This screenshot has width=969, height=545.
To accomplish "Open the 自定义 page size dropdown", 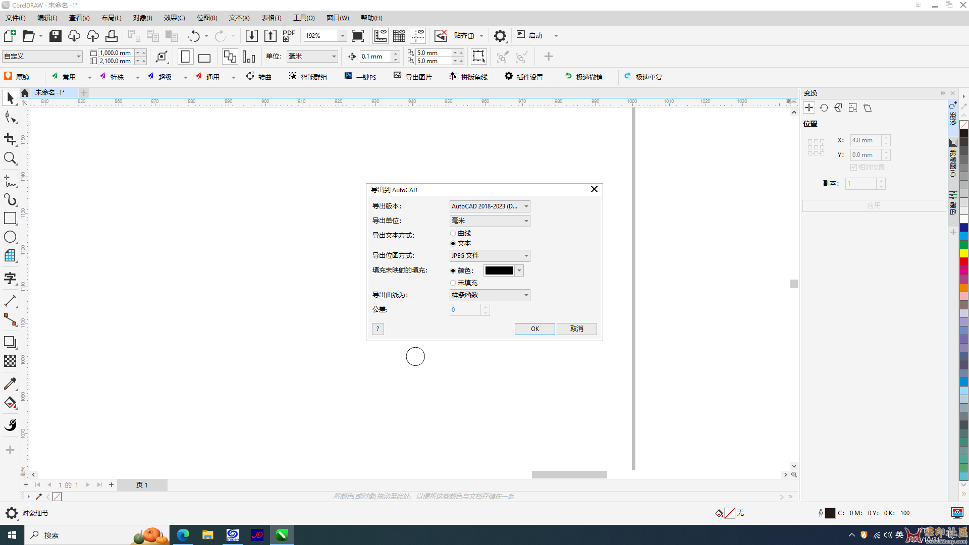I will pos(42,57).
